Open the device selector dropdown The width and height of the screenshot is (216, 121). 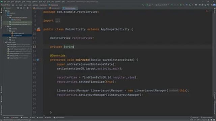(x=162, y=5)
